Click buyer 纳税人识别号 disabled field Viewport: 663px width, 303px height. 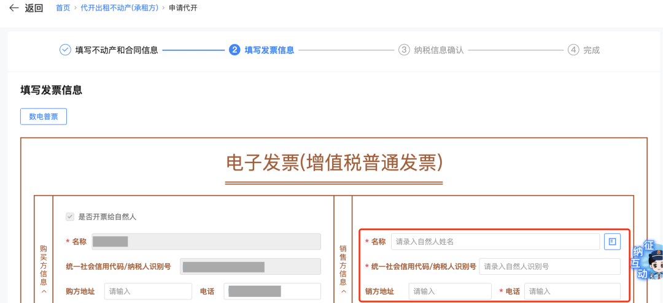pyautogui.click(x=250, y=266)
